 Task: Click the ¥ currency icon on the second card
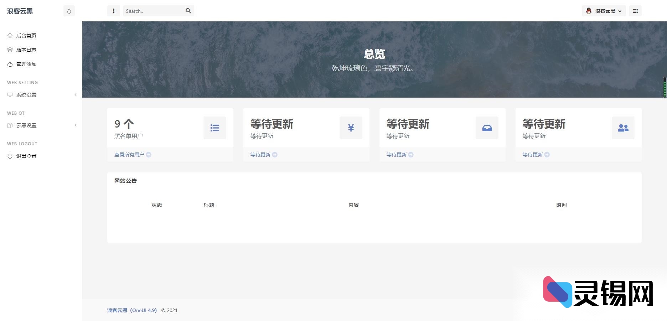click(351, 128)
